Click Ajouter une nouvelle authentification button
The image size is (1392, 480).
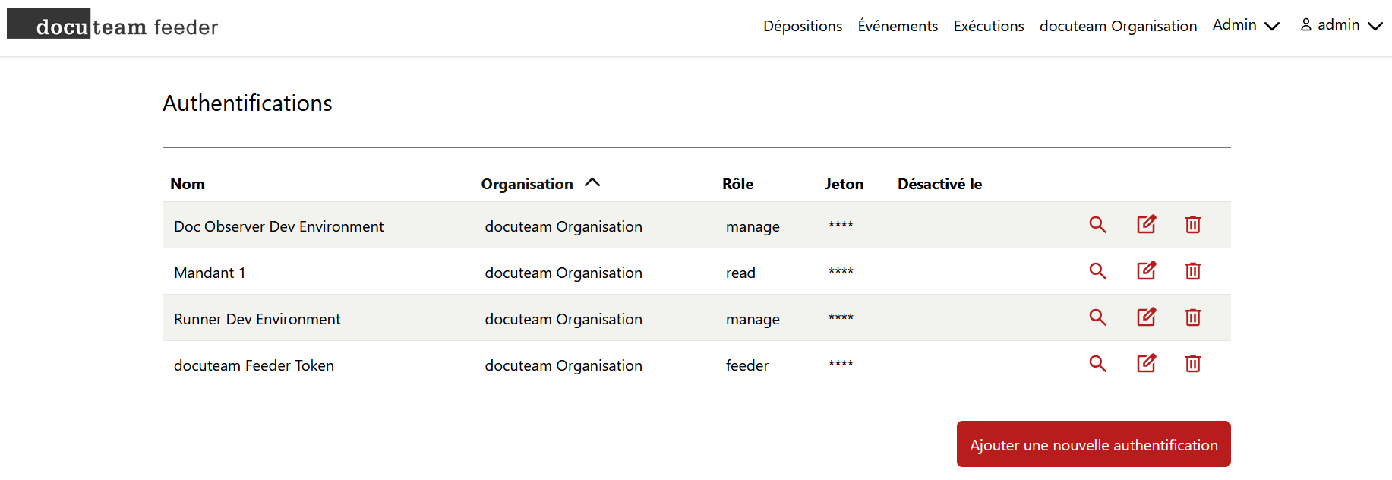1093,444
